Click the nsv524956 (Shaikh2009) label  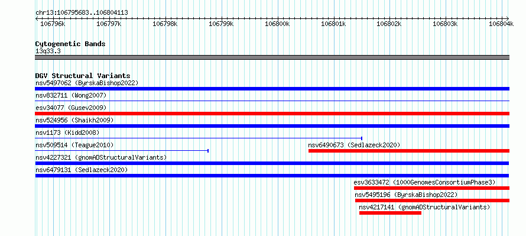[74, 120]
